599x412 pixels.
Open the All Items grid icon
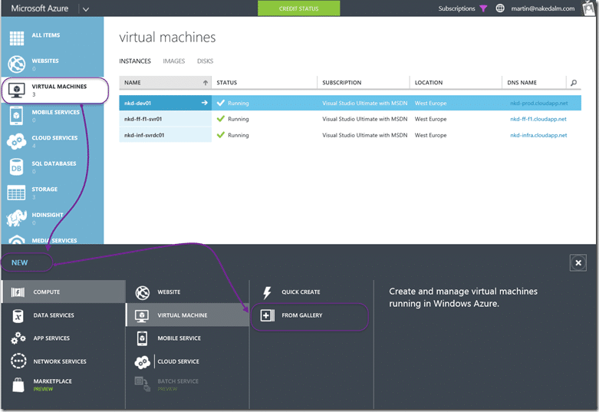click(x=16, y=38)
